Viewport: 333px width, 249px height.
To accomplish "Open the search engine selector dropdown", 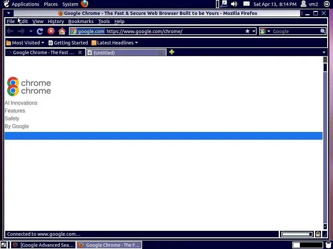I will pos(265,31).
